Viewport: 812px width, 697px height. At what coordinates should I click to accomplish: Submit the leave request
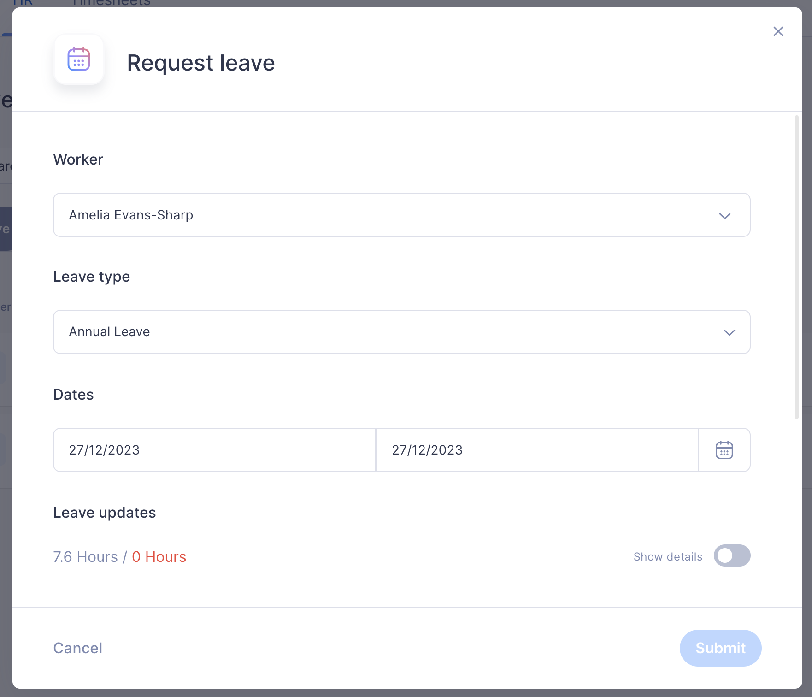point(720,648)
